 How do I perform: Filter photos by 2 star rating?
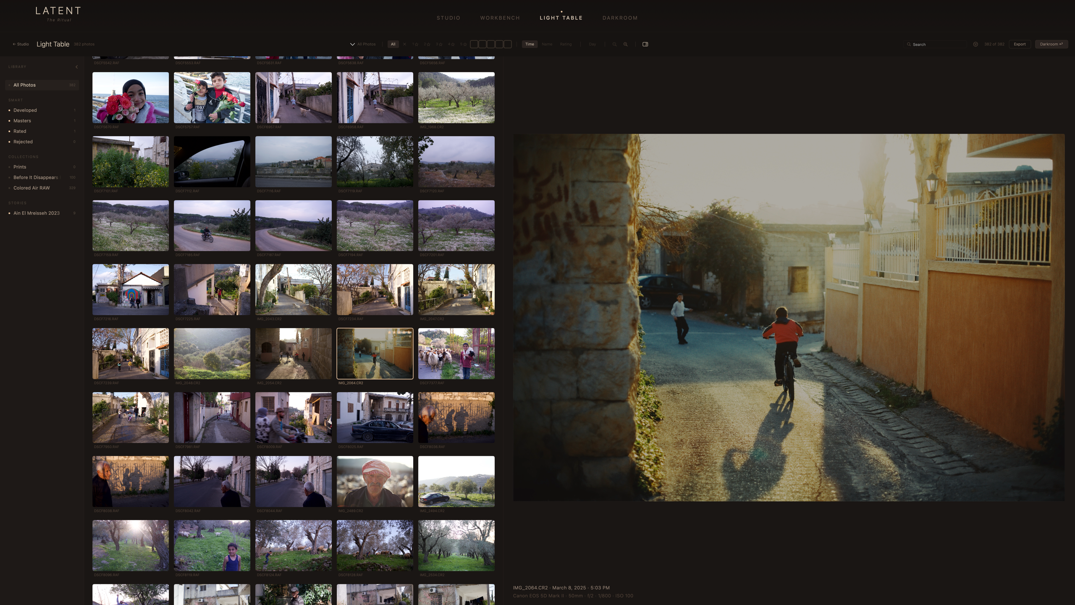coord(427,44)
